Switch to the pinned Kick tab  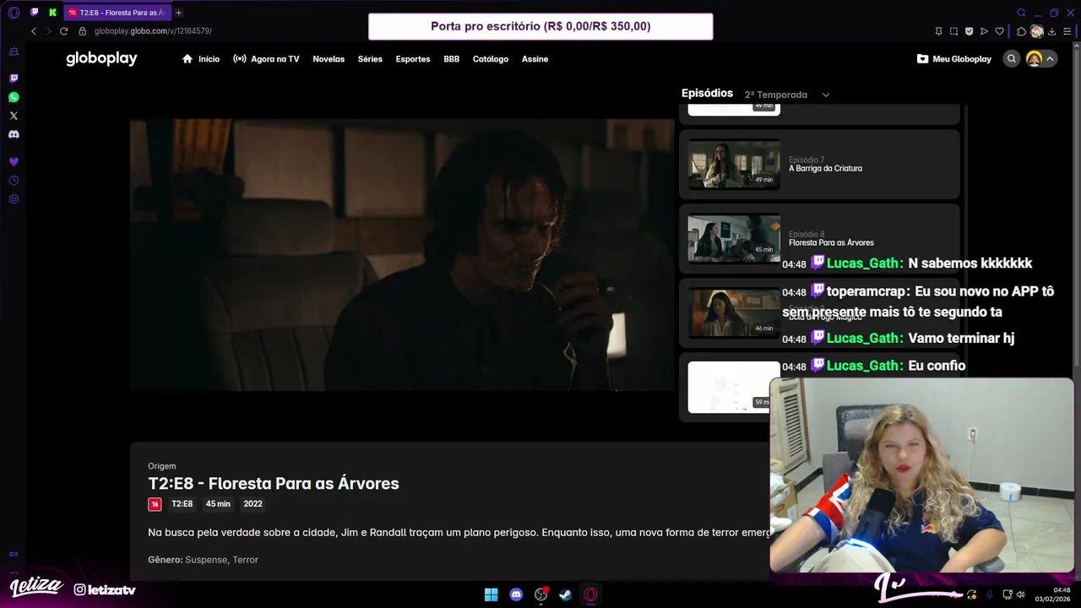52,13
